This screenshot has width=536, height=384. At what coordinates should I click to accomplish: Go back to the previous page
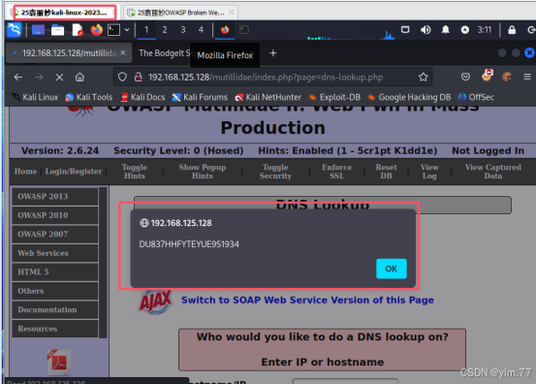(x=18, y=78)
